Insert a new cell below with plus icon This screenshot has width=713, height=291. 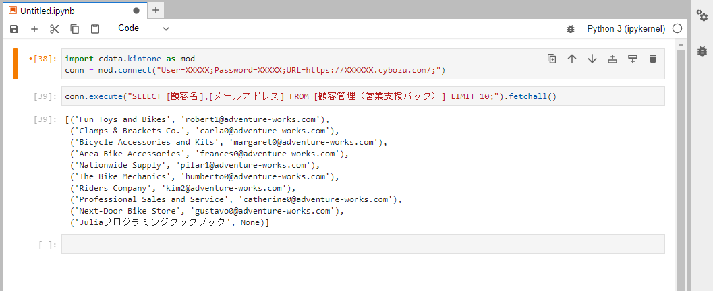tap(34, 29)
